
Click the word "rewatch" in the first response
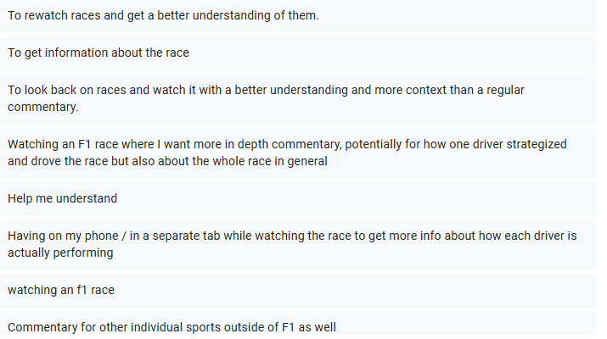click(x=46, y=16)
